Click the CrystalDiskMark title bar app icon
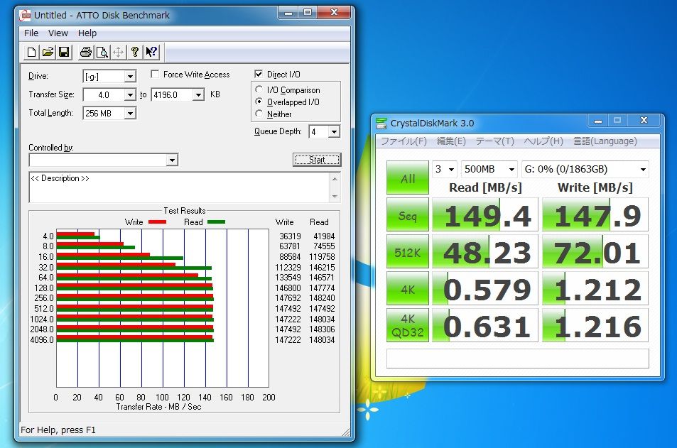 point(381,124)
